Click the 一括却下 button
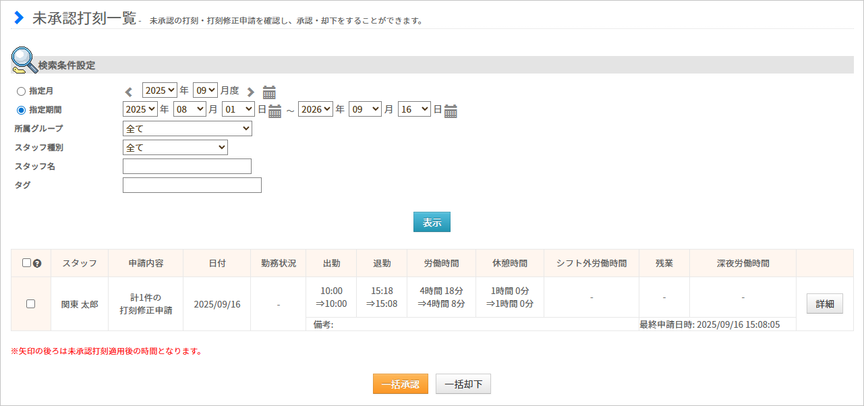This screenshot has width=864, height=406. pos(463,384)
